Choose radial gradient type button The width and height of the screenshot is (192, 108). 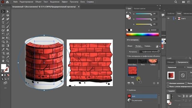[187, 96]
